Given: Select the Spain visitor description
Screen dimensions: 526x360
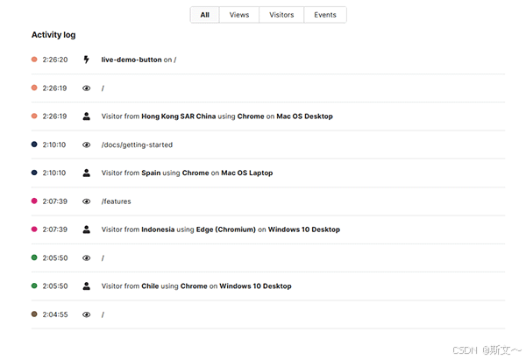Looking at the screenshot, I should click(187, 173).
